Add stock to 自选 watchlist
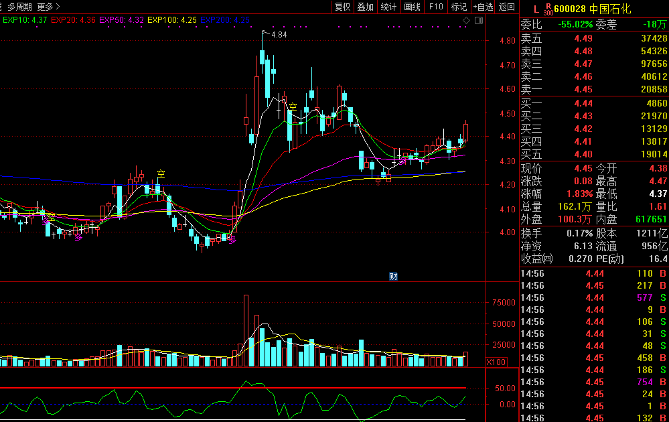Viewport: 669px width, 422px height. pos(483,7)
